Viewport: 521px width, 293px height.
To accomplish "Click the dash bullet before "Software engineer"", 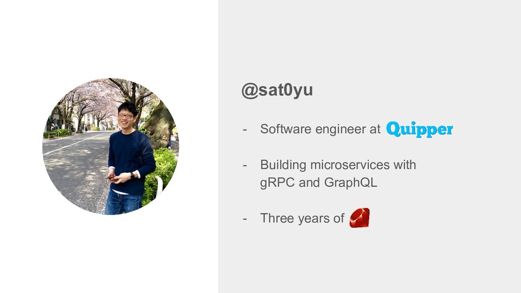I will pyautogui.click(x=245, y=130).
